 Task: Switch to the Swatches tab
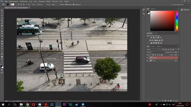point(153,9)
